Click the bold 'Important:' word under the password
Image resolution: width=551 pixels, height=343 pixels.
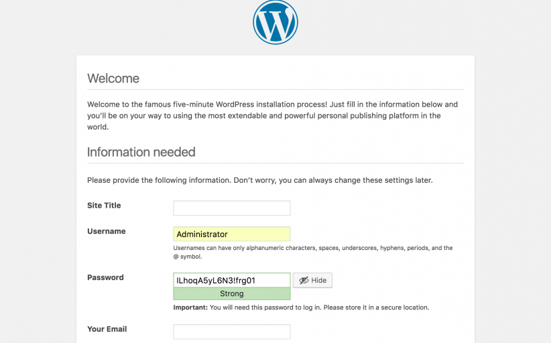(190, 307)
